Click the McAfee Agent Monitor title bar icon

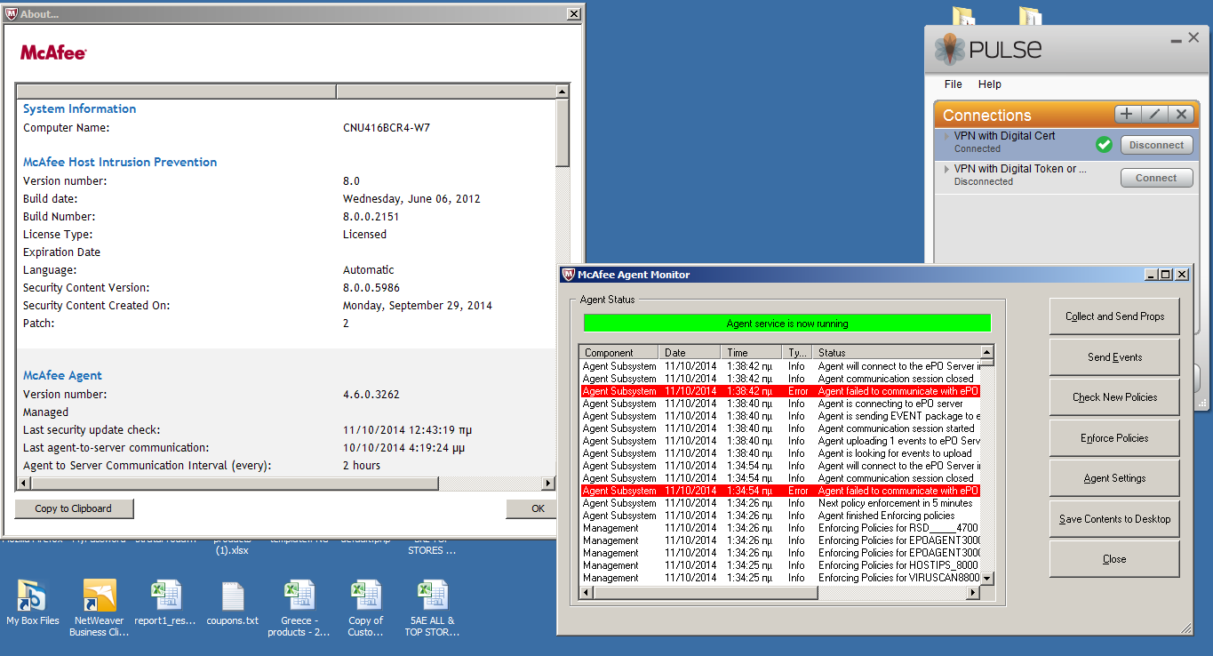click(569, 275)
